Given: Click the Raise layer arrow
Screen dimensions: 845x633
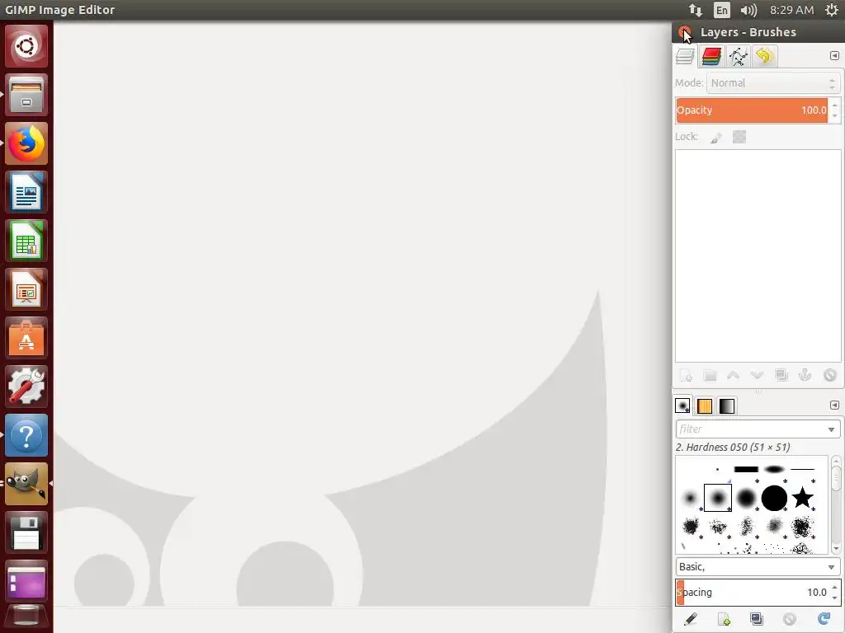Looking at the screenshot, I should 734,375.
